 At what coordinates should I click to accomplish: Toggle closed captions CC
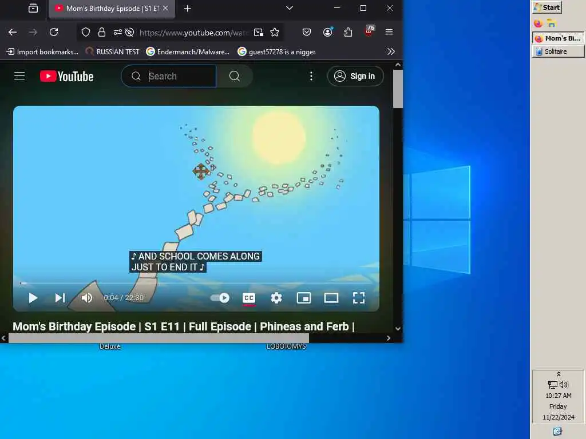(249, 298)
